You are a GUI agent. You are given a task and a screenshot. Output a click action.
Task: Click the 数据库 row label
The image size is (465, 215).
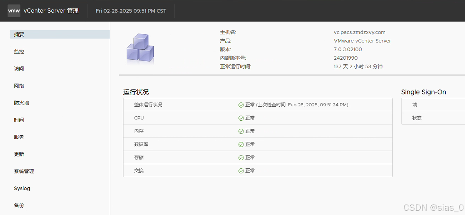coord(141,144)
